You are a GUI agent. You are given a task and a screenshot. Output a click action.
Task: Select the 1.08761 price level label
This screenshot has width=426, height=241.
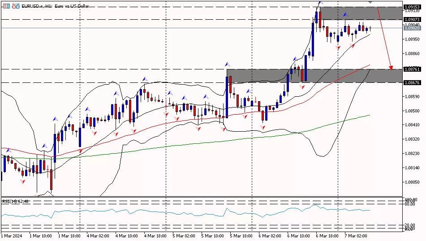point(412,69)
